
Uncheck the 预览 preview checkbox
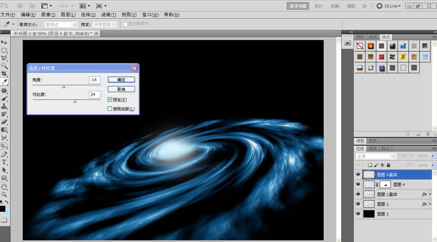[110, 99]
